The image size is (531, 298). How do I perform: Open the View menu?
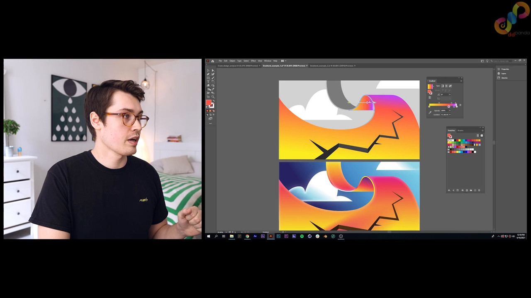260,61
